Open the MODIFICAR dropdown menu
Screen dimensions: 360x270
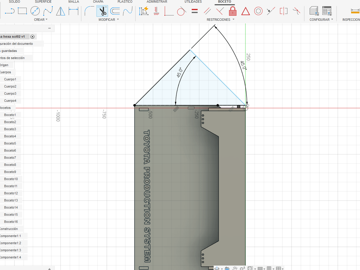(x=109, y=20)
